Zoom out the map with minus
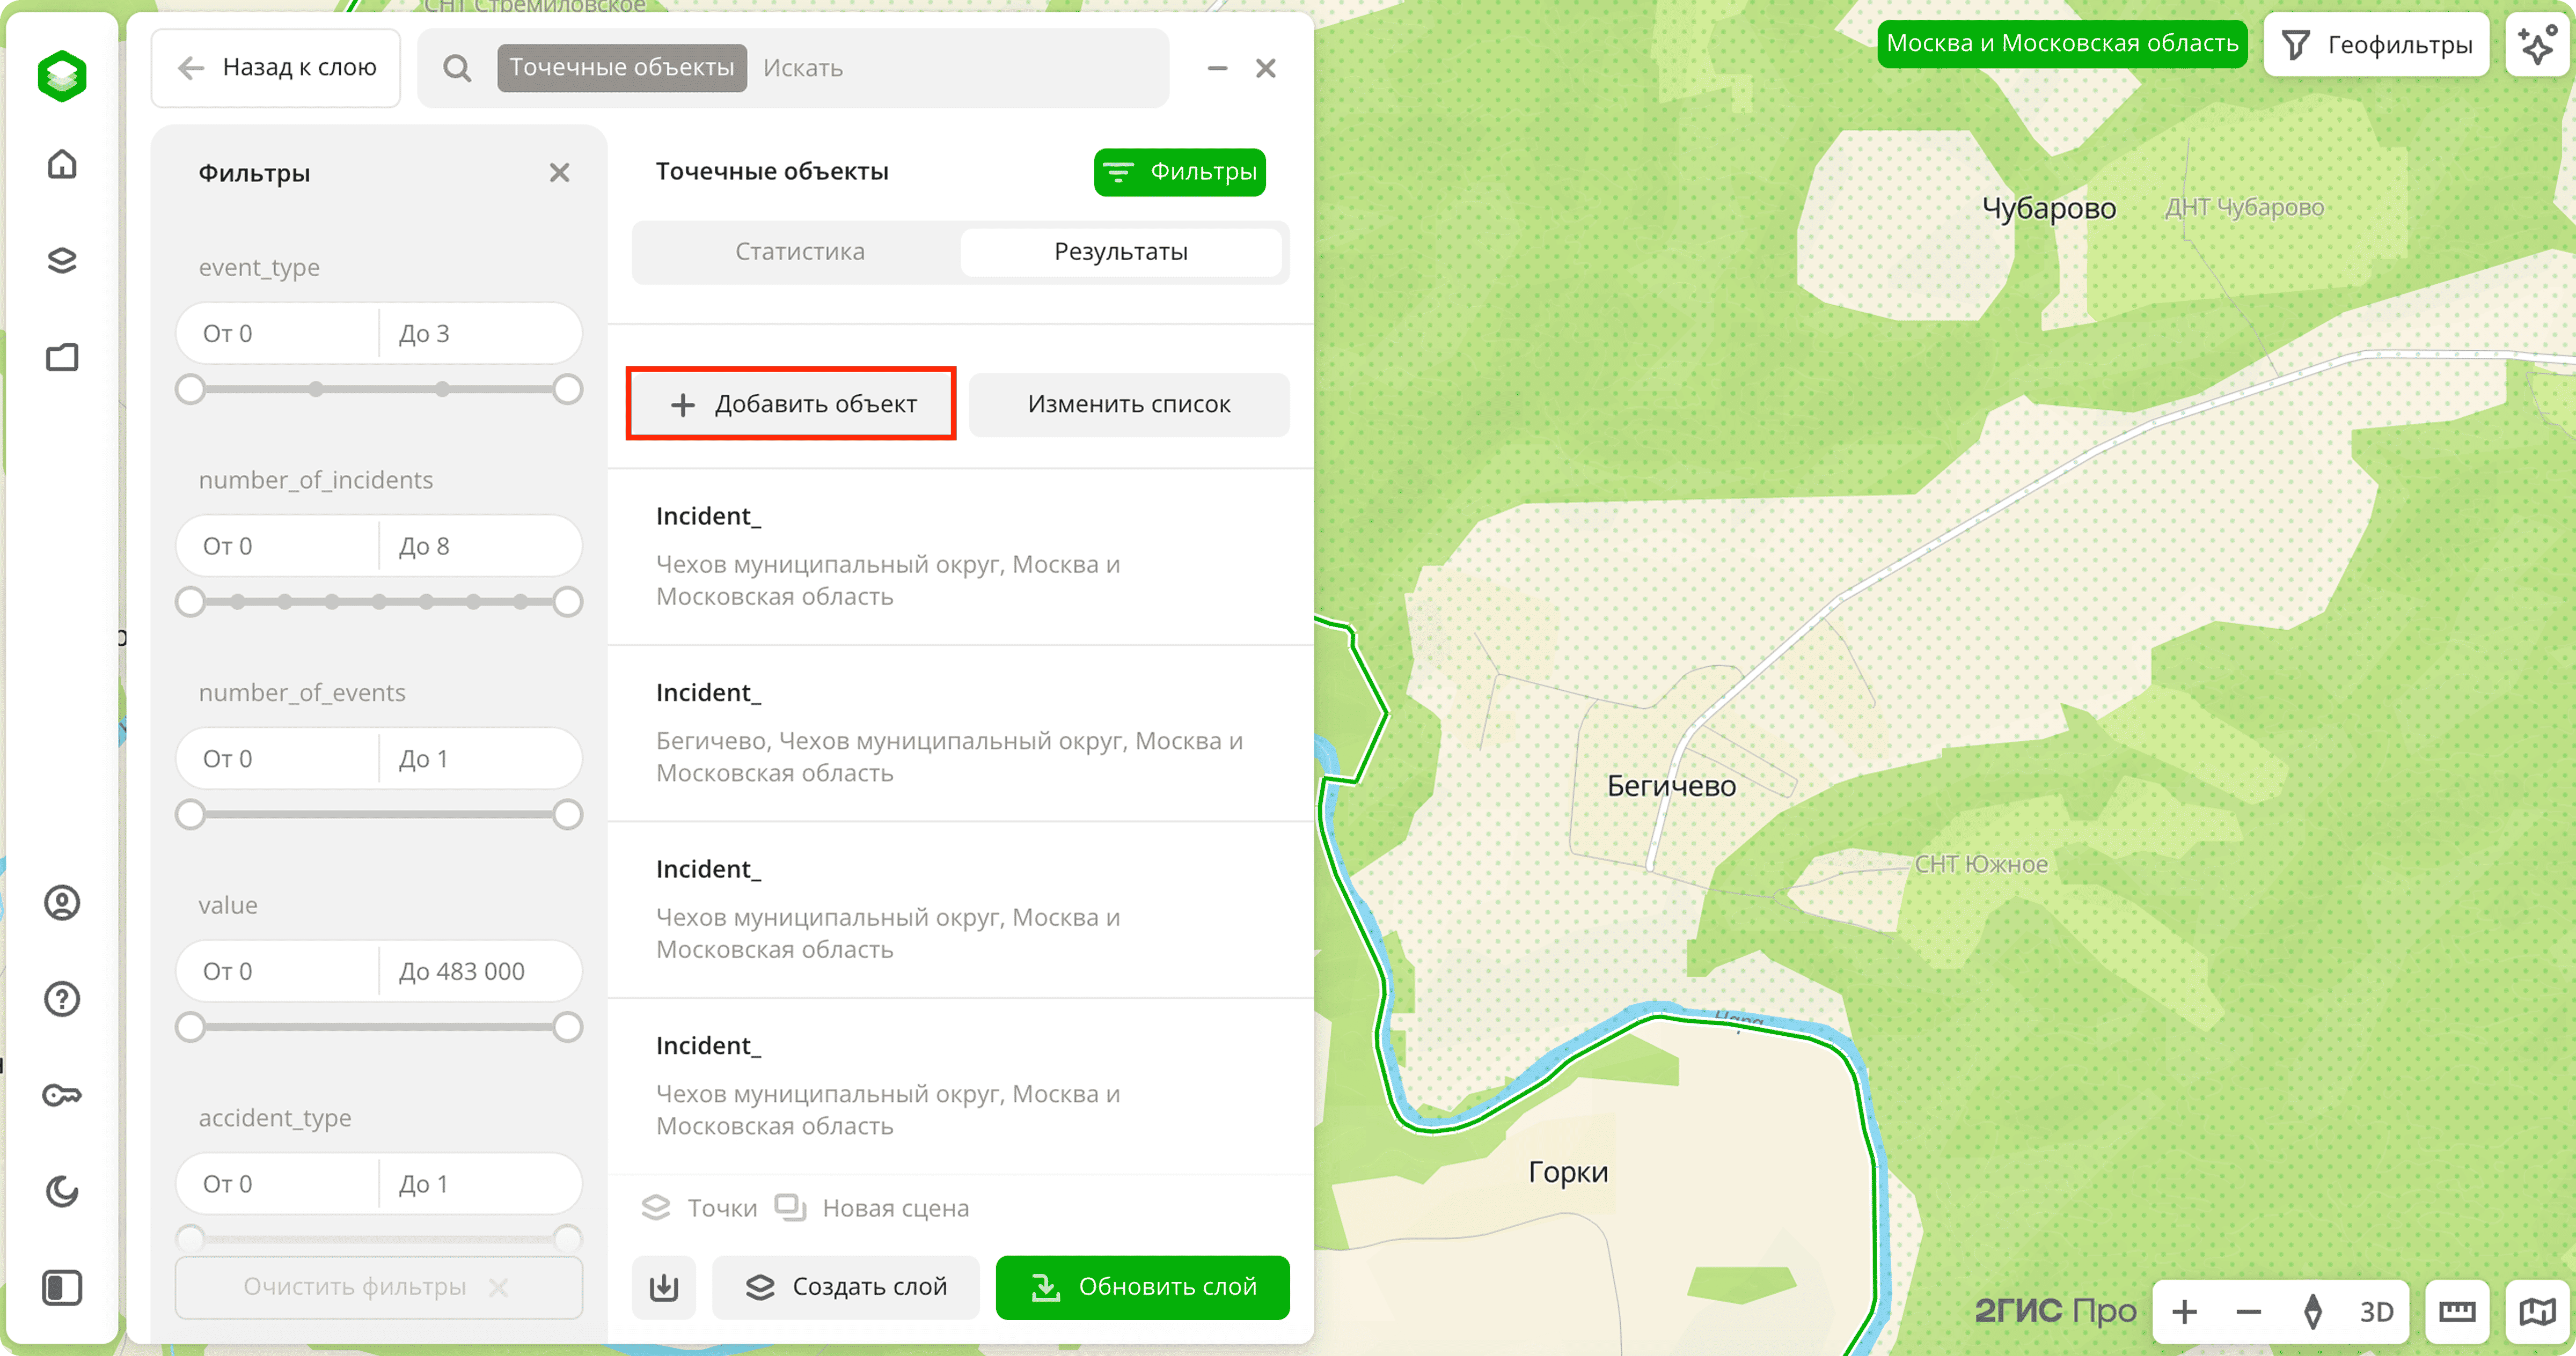This screenshot has width=2576, height=1356. [x=2248, y=1311]
